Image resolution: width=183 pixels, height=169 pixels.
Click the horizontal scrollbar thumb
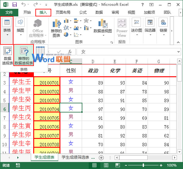pyautogui.click(x=133, y=158)
